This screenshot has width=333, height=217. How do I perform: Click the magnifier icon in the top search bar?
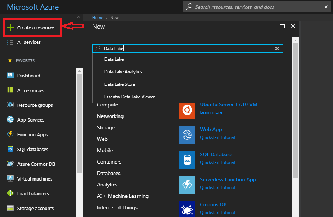pyautogui.click(x=189, y=7)
